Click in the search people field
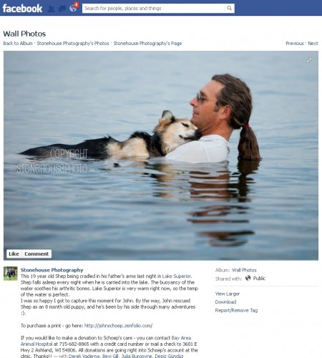 tap(153, 9)
